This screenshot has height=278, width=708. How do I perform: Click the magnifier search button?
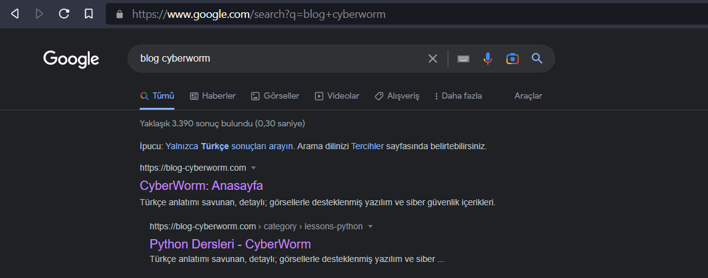(537, 59)
